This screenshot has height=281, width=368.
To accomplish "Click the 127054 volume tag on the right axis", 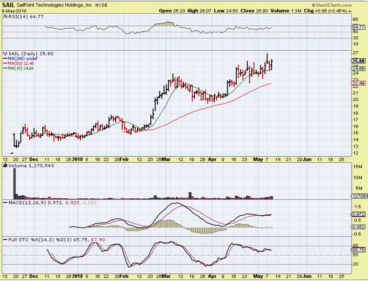I will coord(360,196).
